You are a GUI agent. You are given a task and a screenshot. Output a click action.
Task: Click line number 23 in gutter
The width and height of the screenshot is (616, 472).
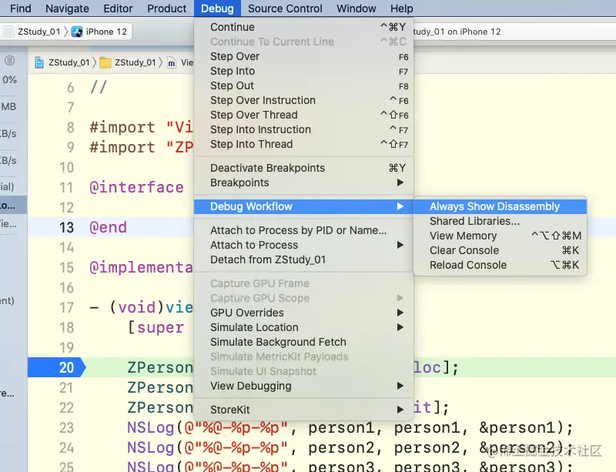point(66,427)
